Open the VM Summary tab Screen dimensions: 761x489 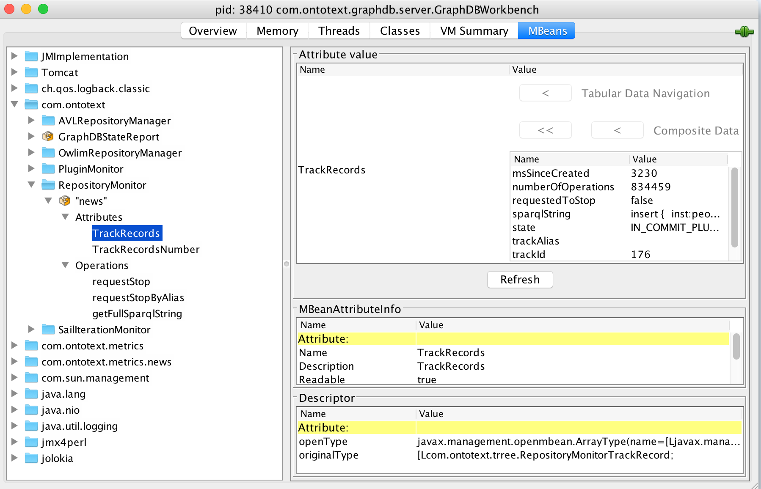(474, 31)
